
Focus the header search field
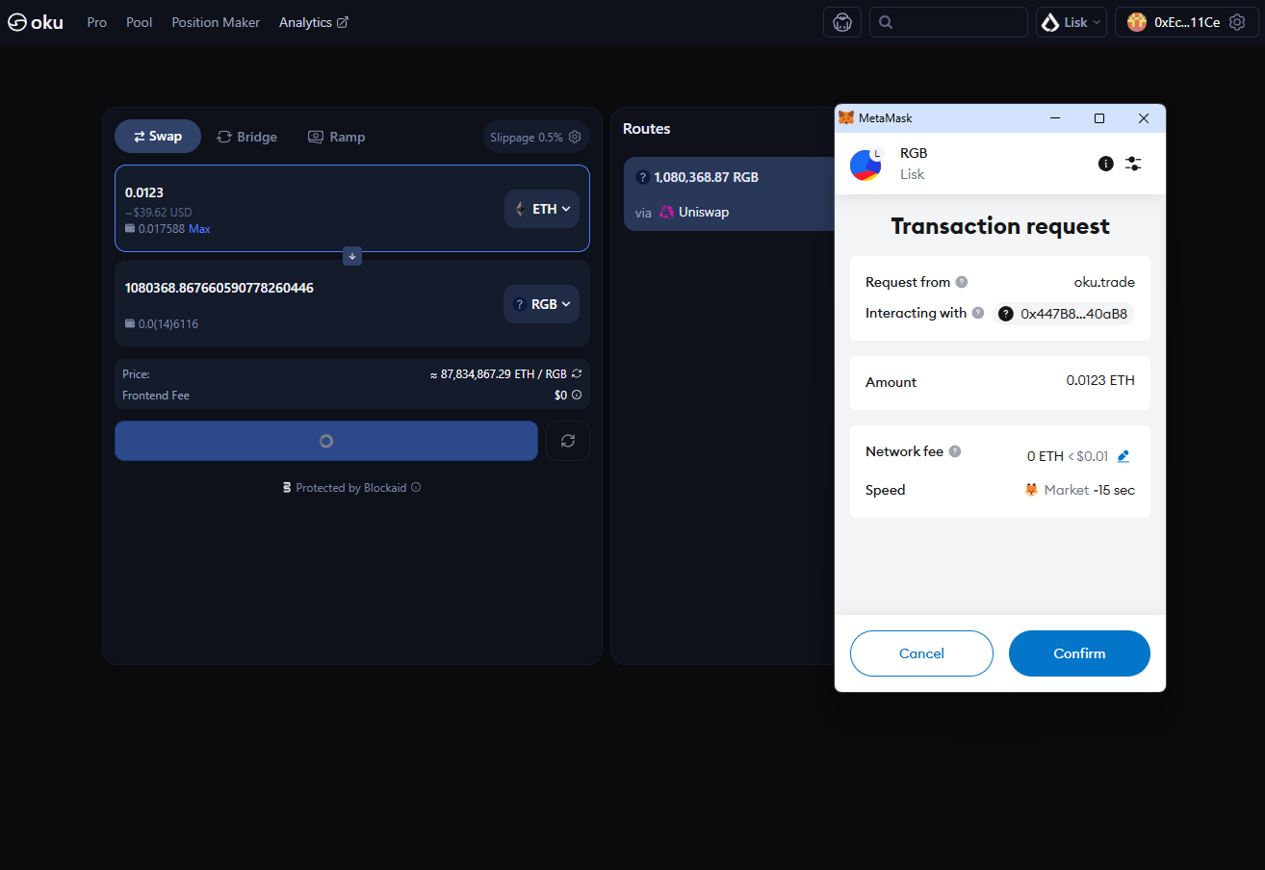click(x=948, y=22)
